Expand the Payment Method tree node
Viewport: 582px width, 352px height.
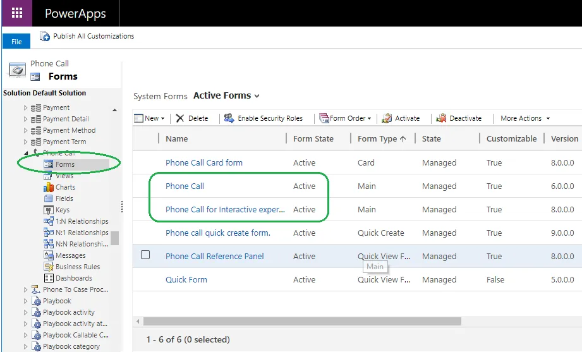click(x=25, y=130)
